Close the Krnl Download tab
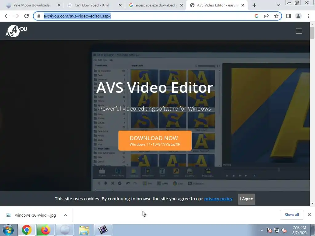This screenshot has height=236, width=315. pyautogui.click(x=120, y=6)
